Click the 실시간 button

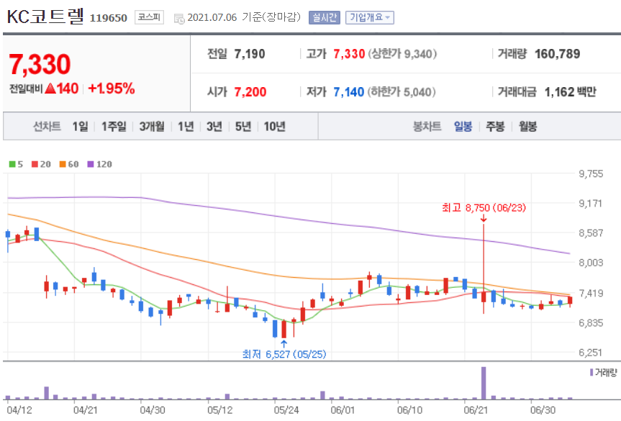click(x=325, y=17)
